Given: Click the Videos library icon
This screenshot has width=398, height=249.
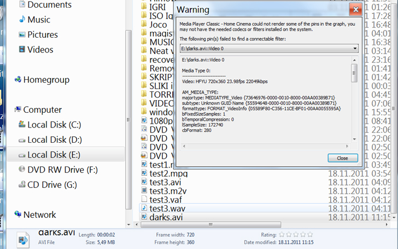Looking at the screenshot, I should tap(22, 49).
